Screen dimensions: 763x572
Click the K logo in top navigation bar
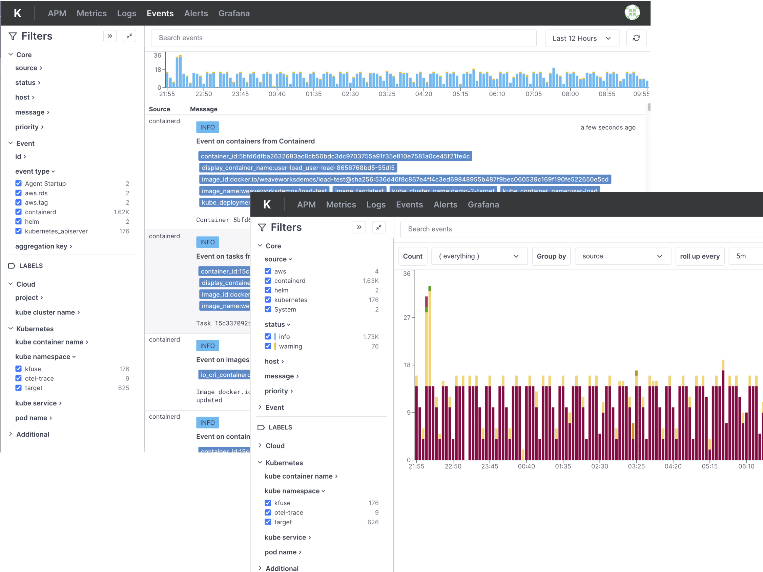(x=18, y=14)
